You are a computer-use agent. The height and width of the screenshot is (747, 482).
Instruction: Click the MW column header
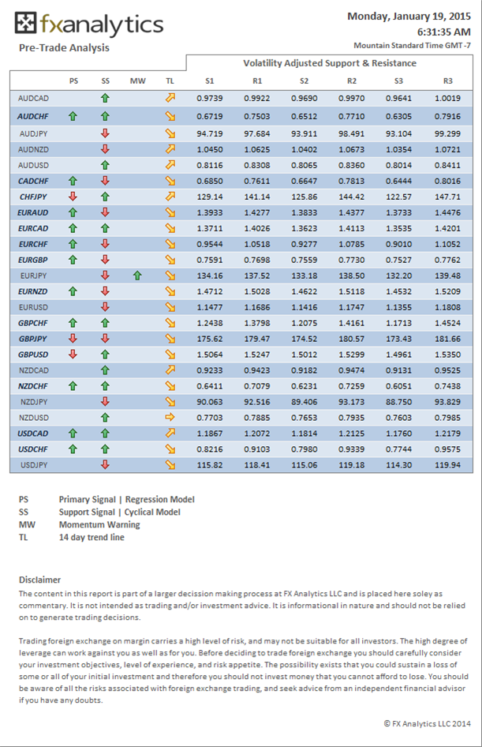click(137, 81)
